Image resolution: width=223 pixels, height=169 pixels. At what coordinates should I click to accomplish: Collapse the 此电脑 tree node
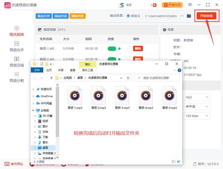tap(33, 110)
